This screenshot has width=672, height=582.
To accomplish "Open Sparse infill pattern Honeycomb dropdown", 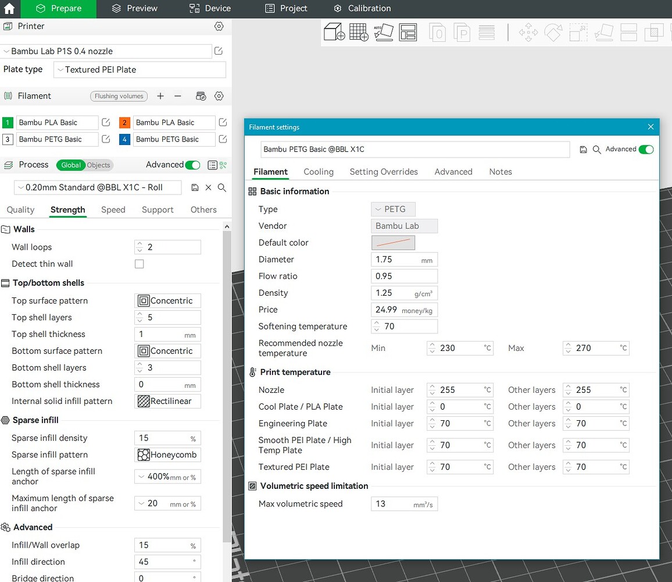I will (167, 455).
